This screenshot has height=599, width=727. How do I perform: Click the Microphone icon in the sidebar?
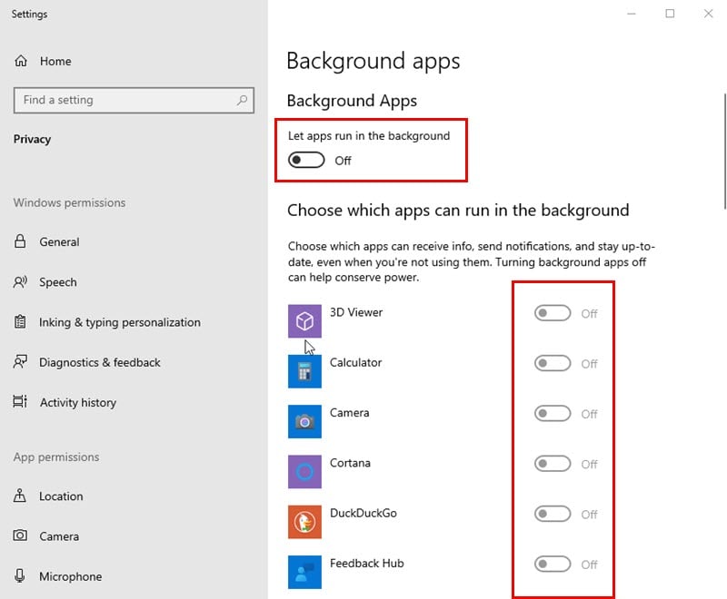[22, 576]
